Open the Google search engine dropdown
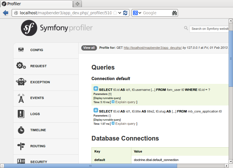Image resolution: width=233 pixels, height=168 pixels. coord(140,13)
